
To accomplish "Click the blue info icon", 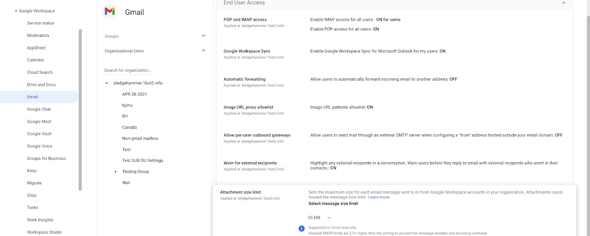I will [x=302, y=228].
